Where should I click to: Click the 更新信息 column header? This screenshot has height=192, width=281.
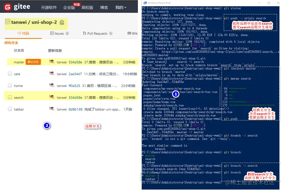click(55, 50)
